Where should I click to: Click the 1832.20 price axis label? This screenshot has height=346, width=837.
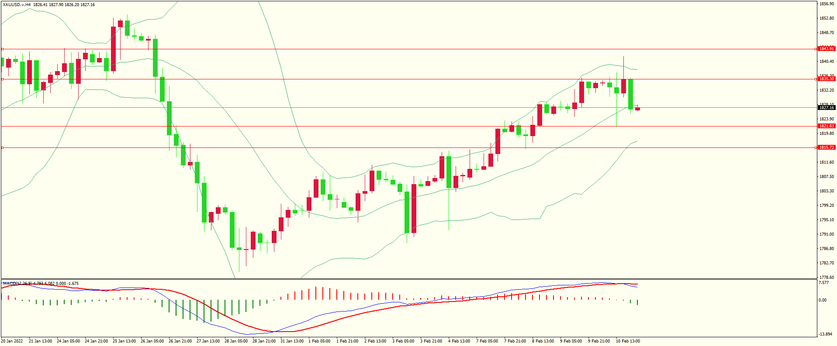click(x=827, y=90)
